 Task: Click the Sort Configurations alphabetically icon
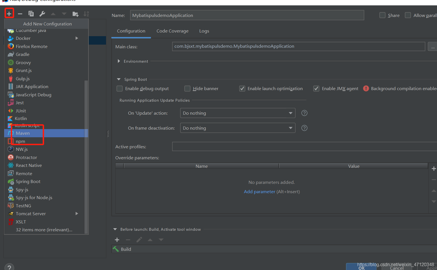tap(86, 14)
